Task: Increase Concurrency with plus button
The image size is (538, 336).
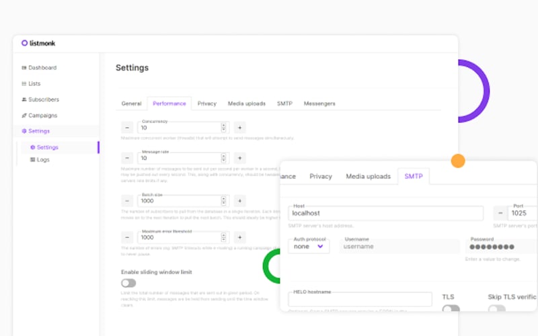Action: pos(240,128)
